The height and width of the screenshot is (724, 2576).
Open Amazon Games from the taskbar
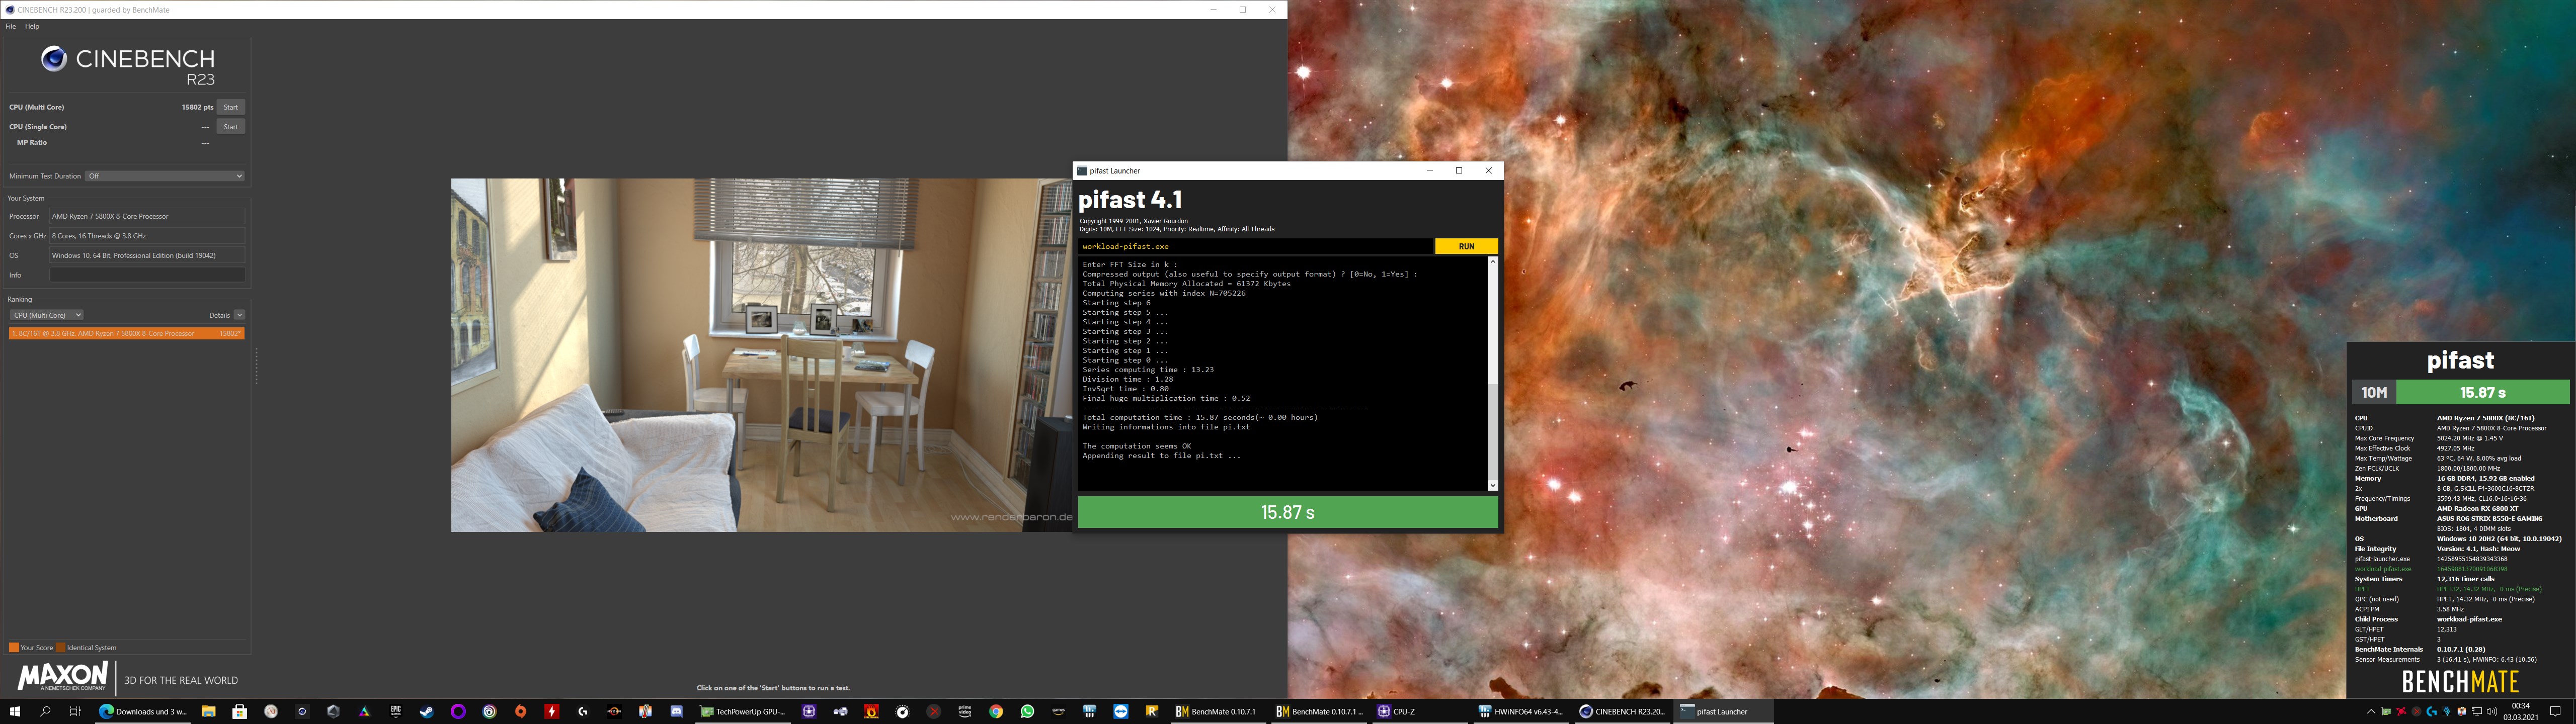pos(1058,712)
